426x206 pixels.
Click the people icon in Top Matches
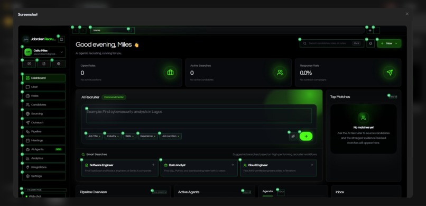364,118
